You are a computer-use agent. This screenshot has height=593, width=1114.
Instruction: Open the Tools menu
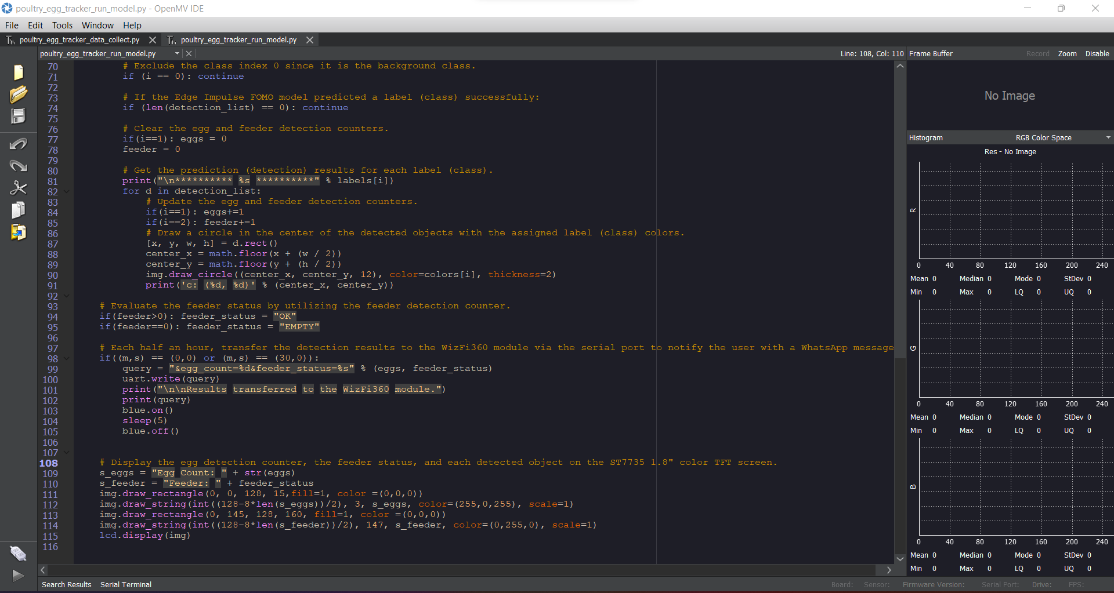coord(62,26)
